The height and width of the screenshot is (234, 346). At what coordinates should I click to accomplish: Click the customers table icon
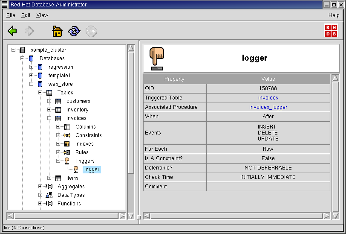tap(58, 101)
